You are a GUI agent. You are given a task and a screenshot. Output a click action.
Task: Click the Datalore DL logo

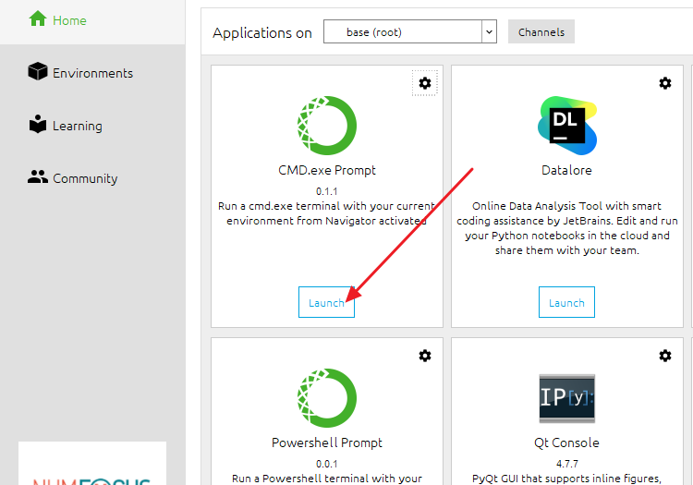coord(567,126)
